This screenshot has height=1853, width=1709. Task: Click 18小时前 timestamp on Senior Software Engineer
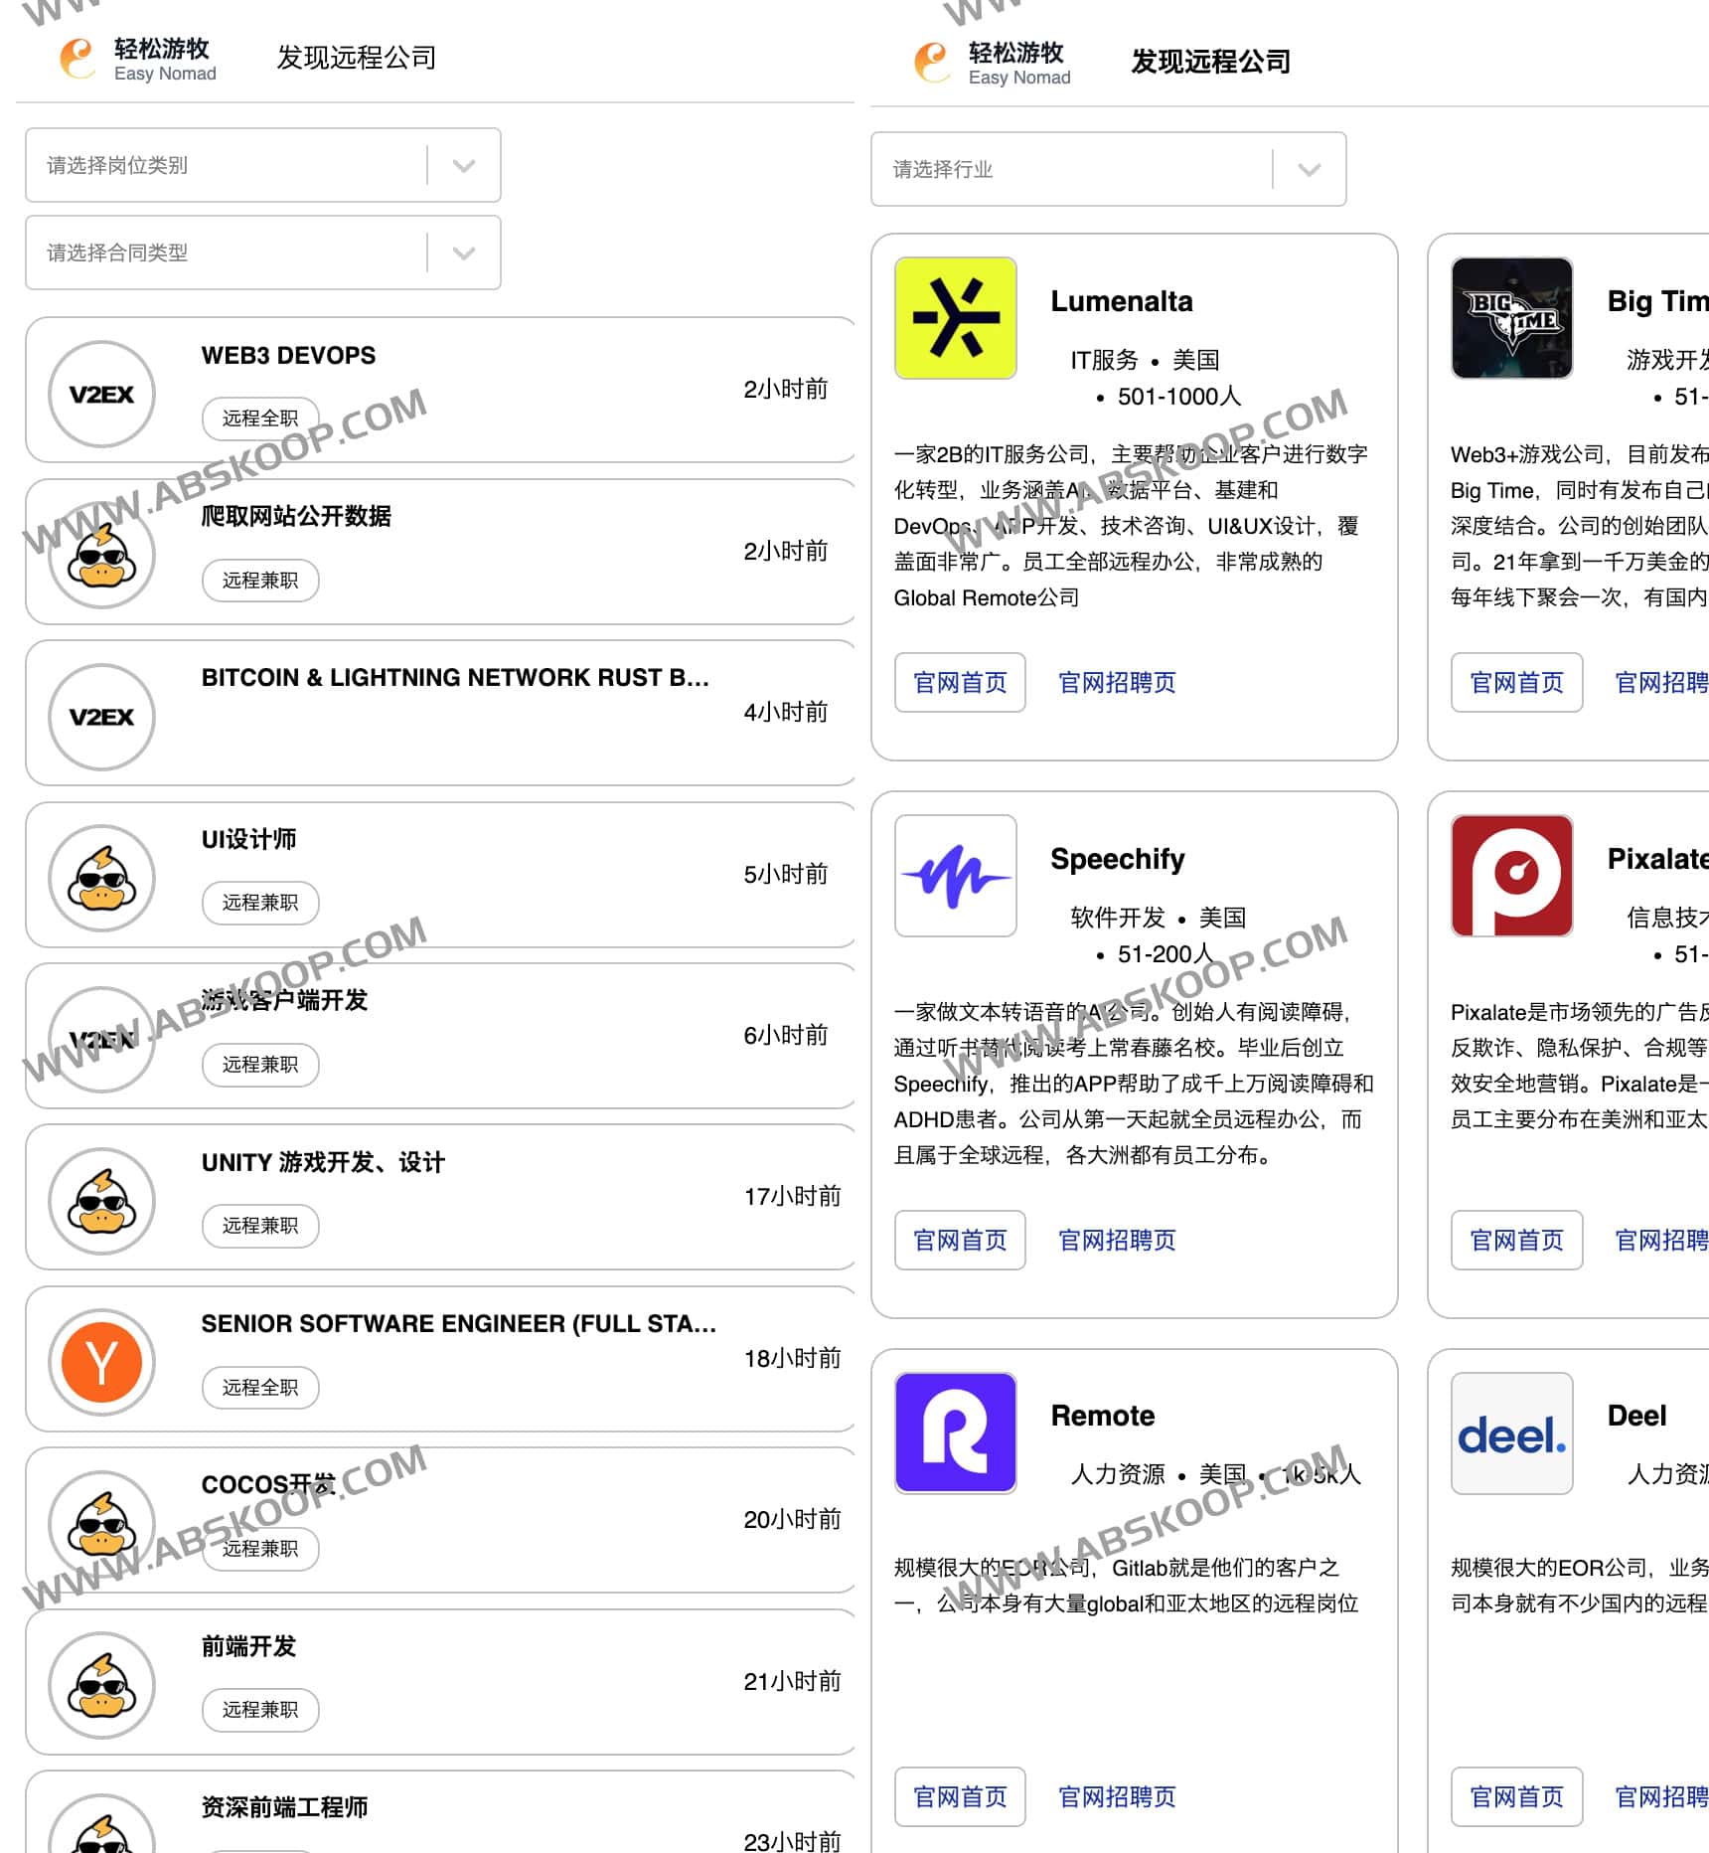[792, 1359]
